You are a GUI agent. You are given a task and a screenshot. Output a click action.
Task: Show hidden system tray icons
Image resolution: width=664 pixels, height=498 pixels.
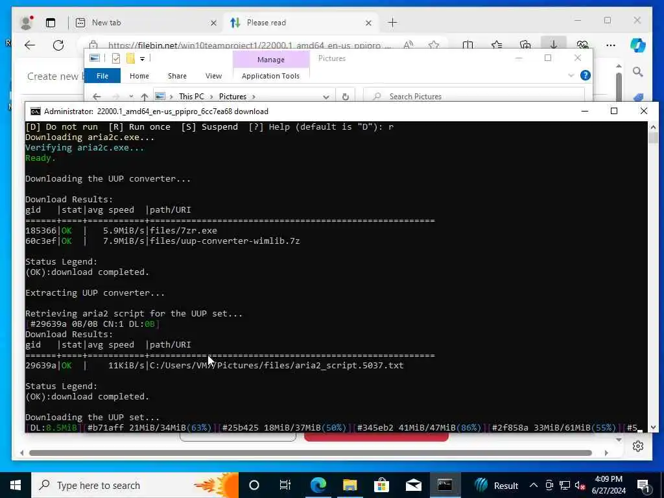(534, 485)
